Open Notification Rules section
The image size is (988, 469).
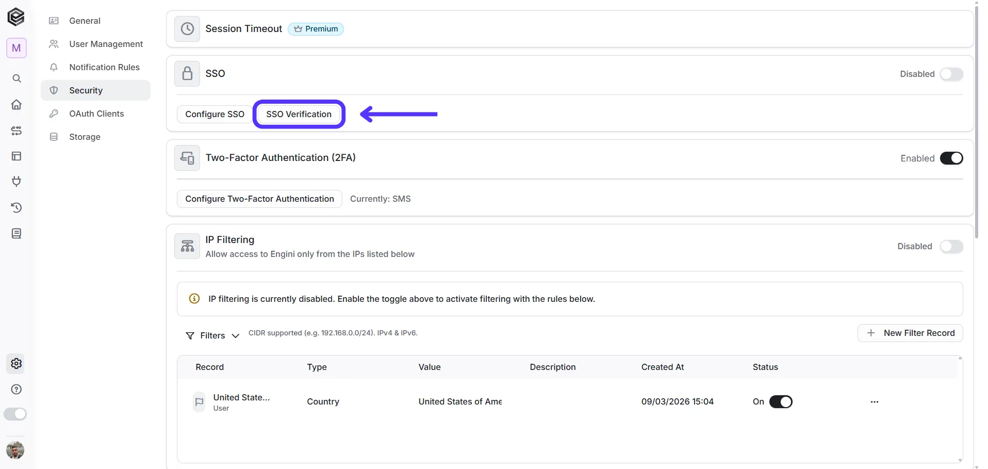point(96,67)
